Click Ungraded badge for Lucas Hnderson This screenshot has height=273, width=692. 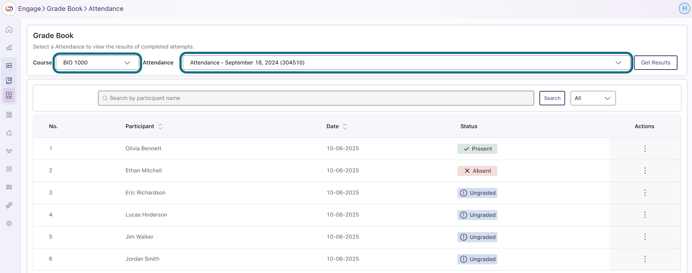[477, 215]
